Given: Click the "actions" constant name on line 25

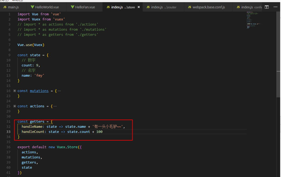Looking at the screenshot, I should point(37,106).
